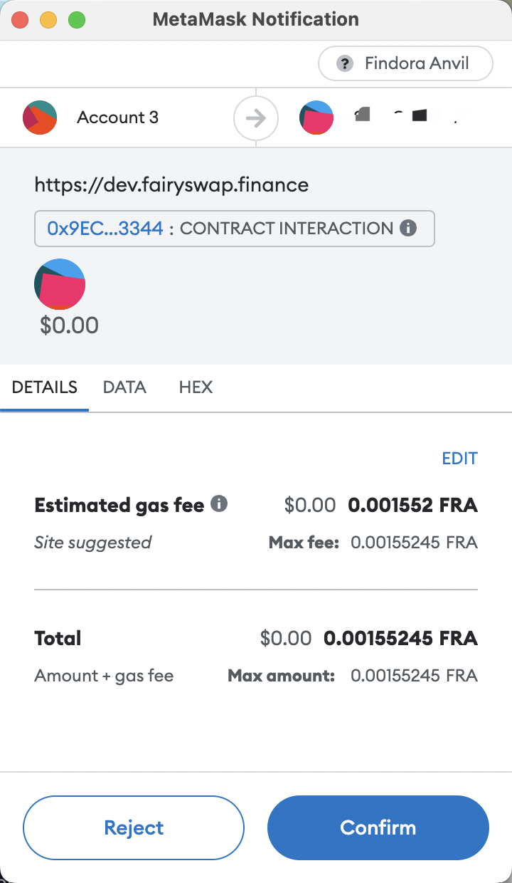Click the question mark icon beside Findora Anvil
This screenshot has width=512, height=883.
345,63
